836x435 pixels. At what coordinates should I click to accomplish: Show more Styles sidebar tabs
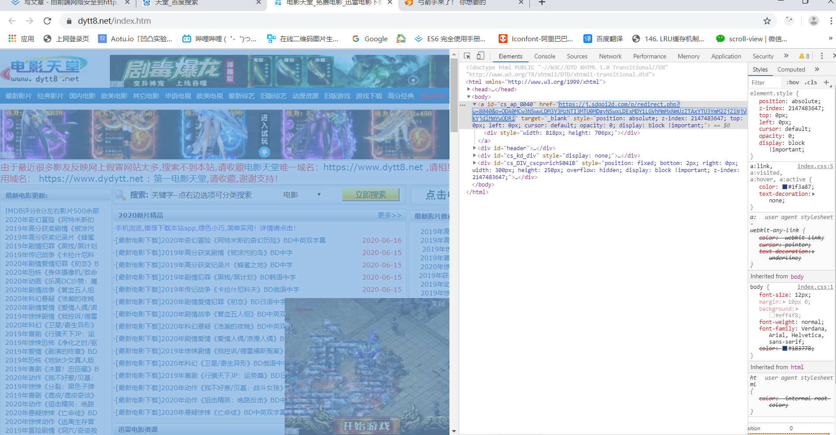[x=817, y=69]
